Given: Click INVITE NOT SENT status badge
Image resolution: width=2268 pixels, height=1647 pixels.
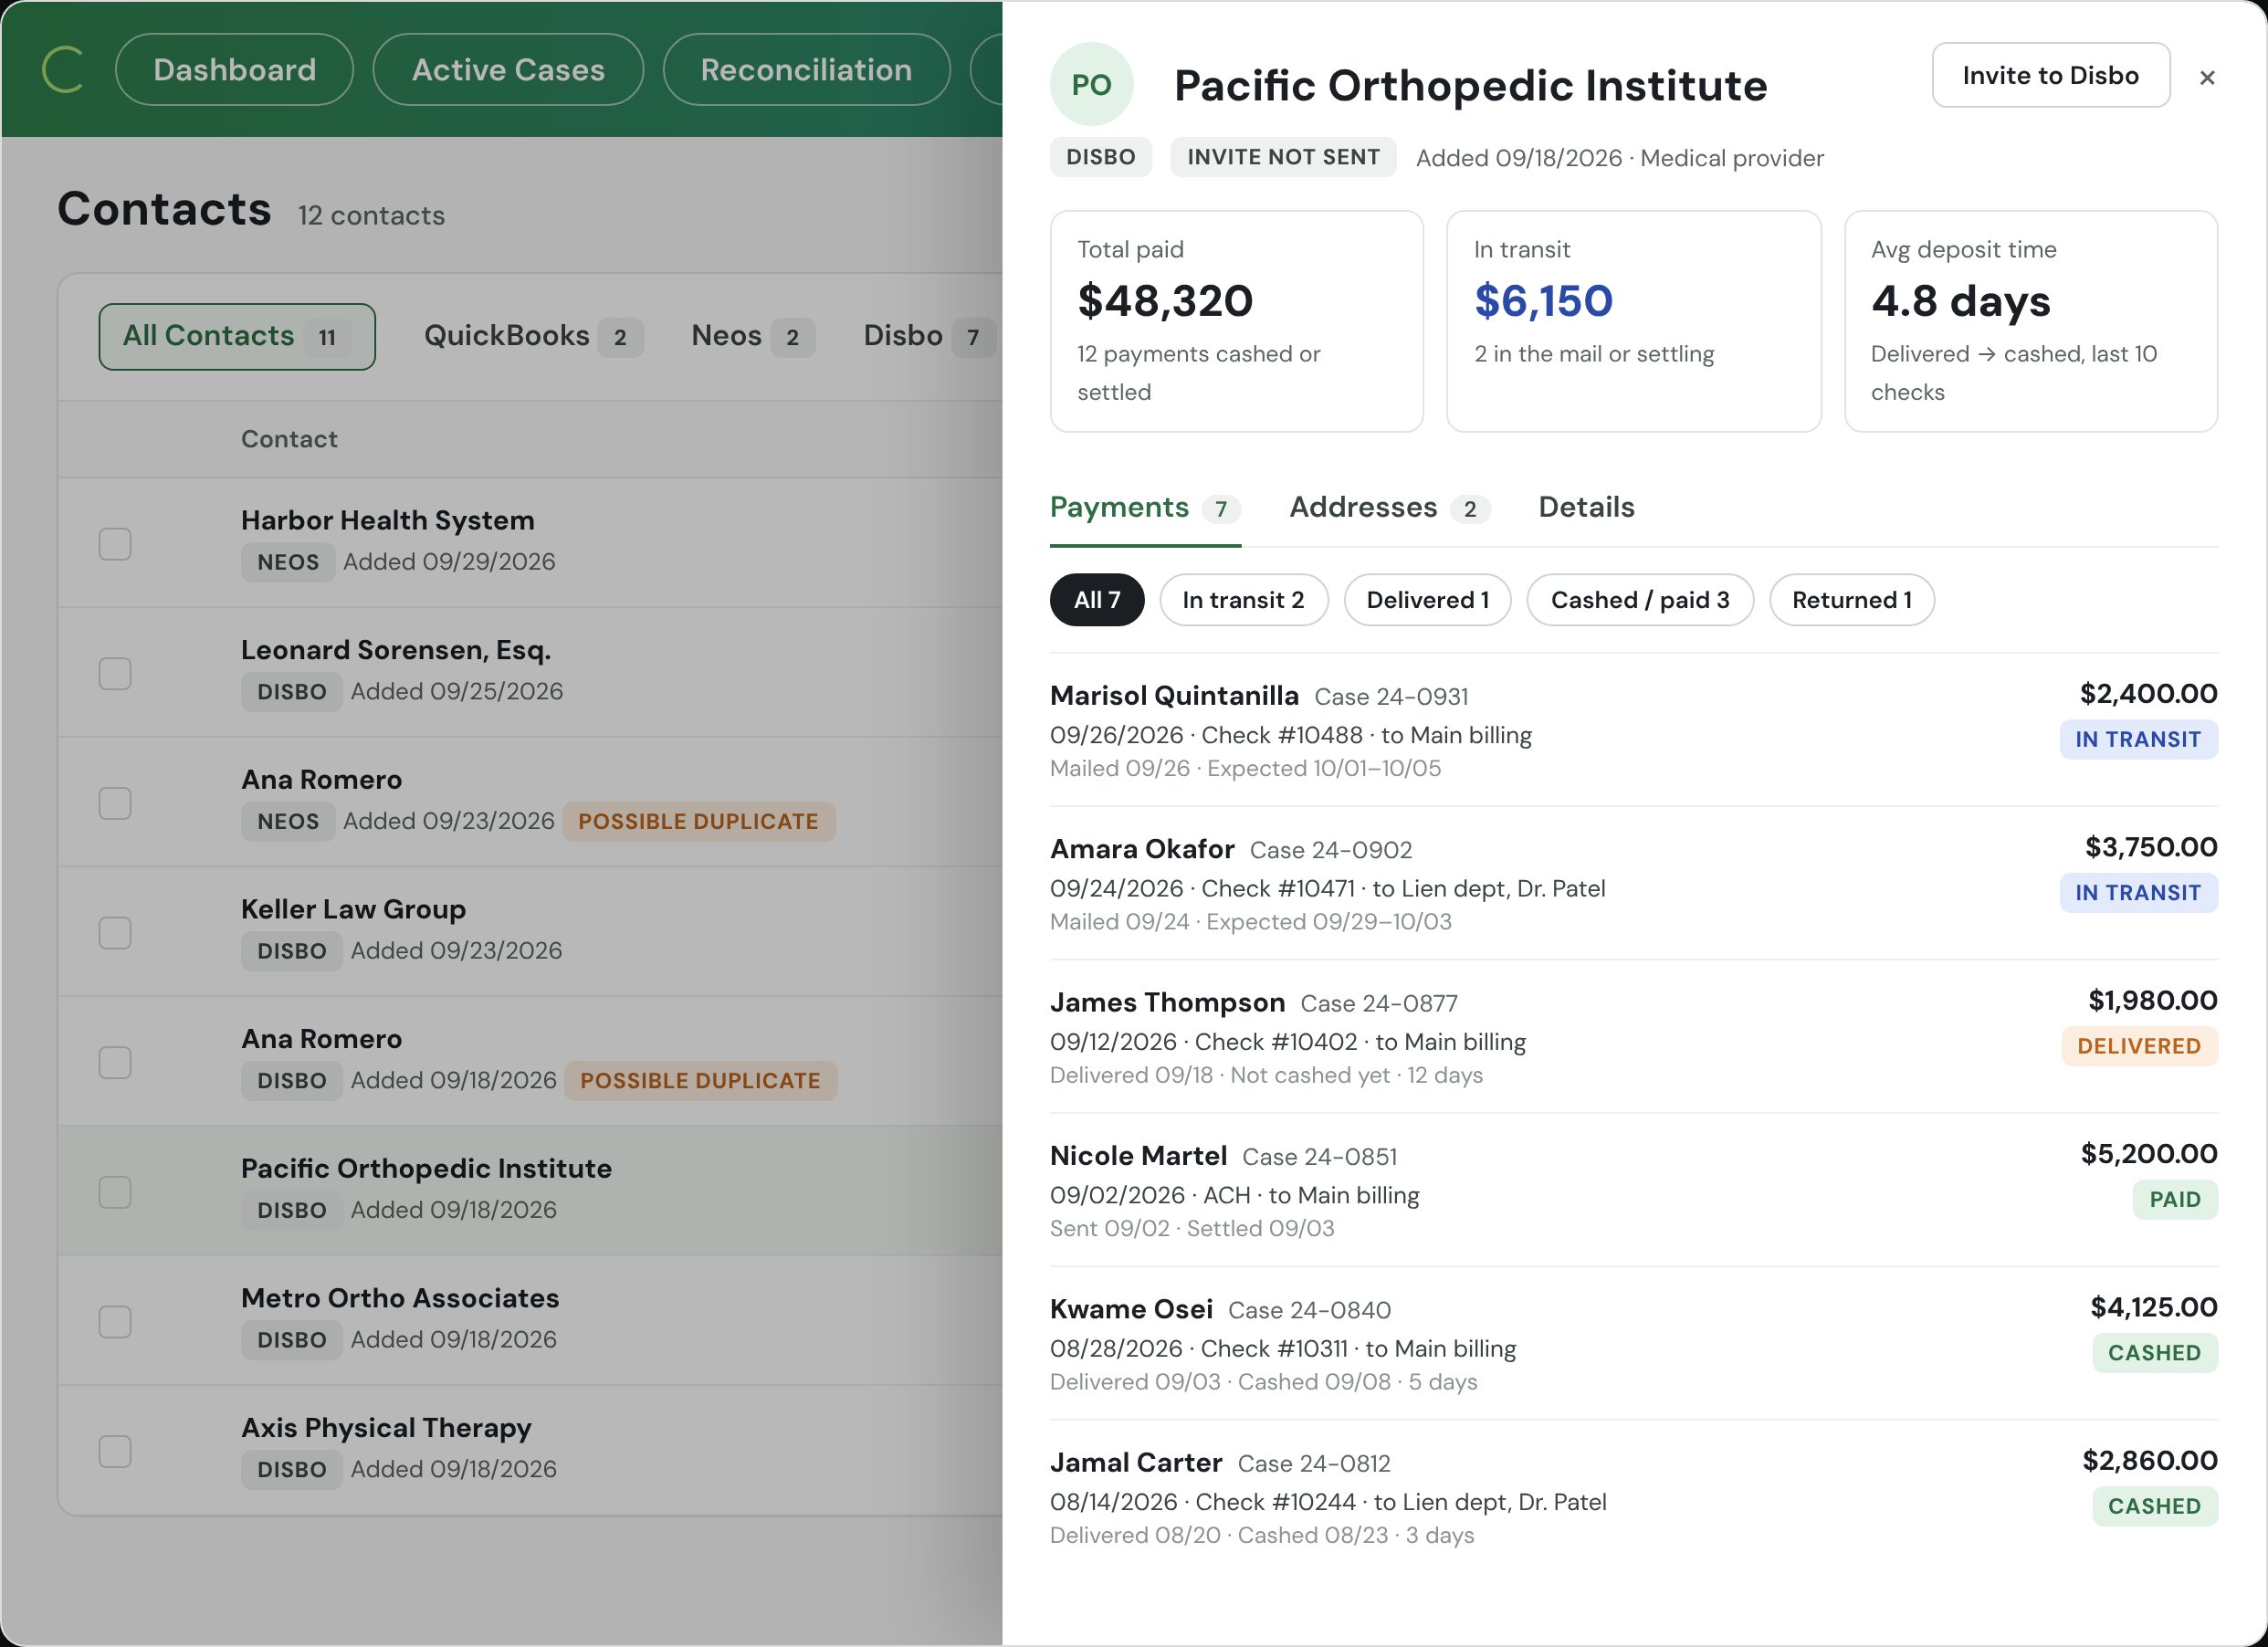Looking at the screenshot, I should (x=1283, y=157).
